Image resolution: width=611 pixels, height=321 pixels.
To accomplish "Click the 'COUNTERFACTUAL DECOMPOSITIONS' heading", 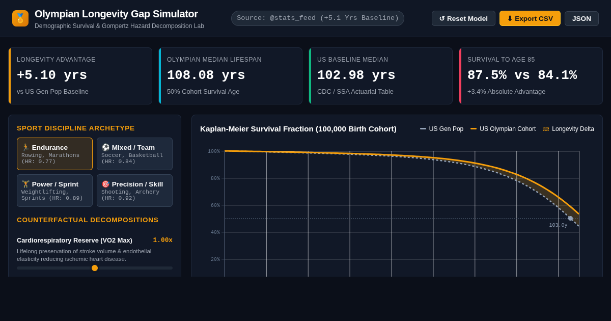I will pyautogui.click(x=88, y=220).
